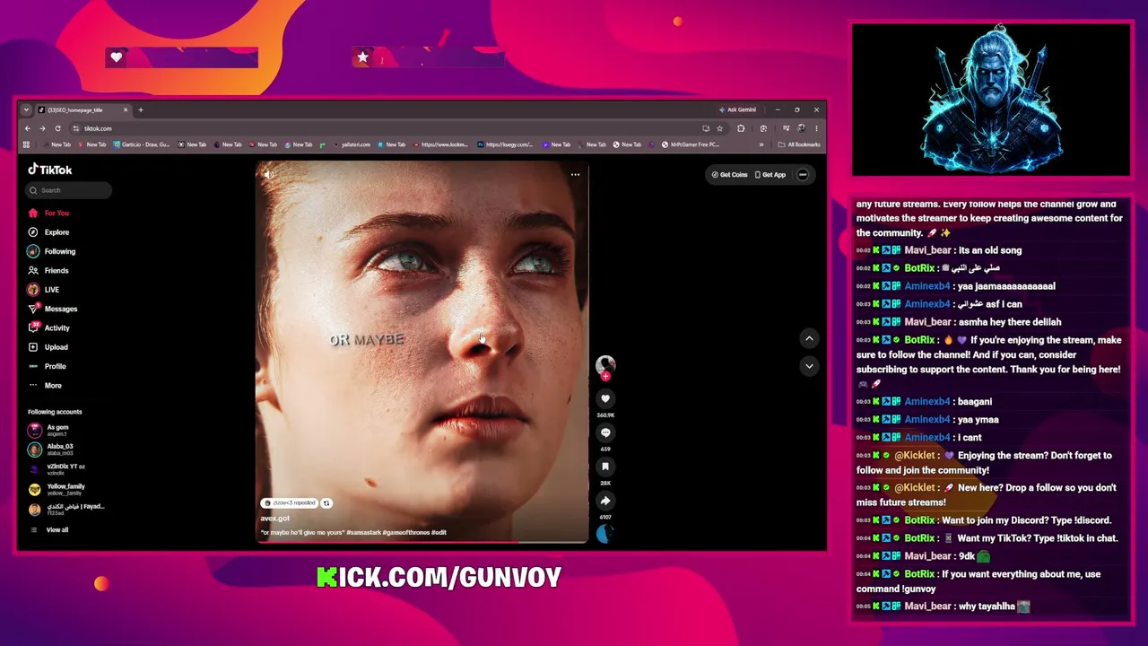The width and height of the screenshot is (1148, 646).
Task: Open the All Bookmarks folder
Action: pos(799,144)
